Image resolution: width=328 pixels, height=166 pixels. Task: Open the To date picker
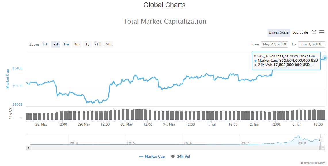[311, 44]
